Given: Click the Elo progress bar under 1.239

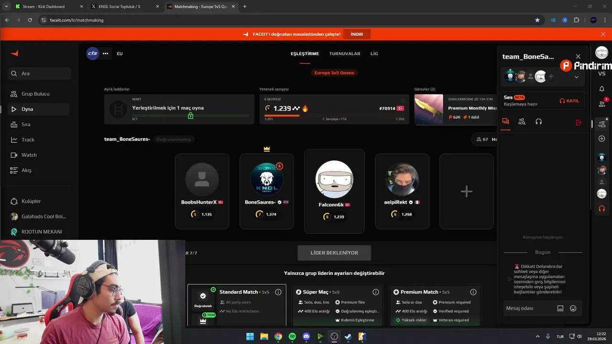Looking at the screenshot, I should (334, 115).
